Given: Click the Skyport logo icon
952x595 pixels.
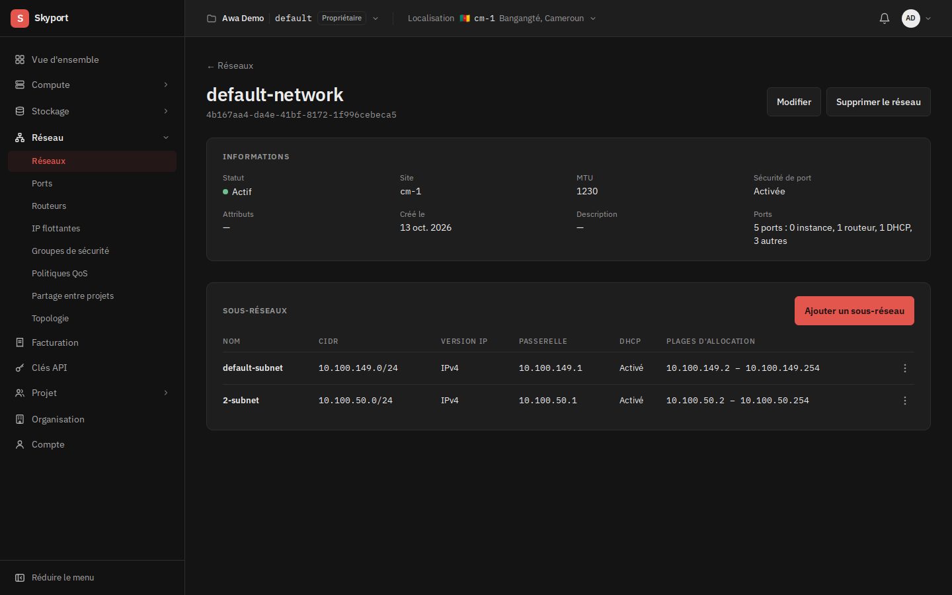Looking at the screenshot, I should point(20,19).
